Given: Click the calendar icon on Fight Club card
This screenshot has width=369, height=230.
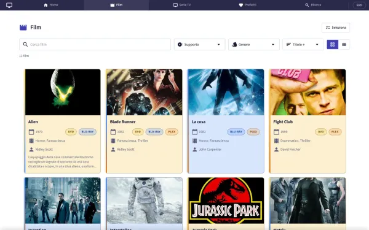Looking at the screenshot, I should tap(276, 132).
